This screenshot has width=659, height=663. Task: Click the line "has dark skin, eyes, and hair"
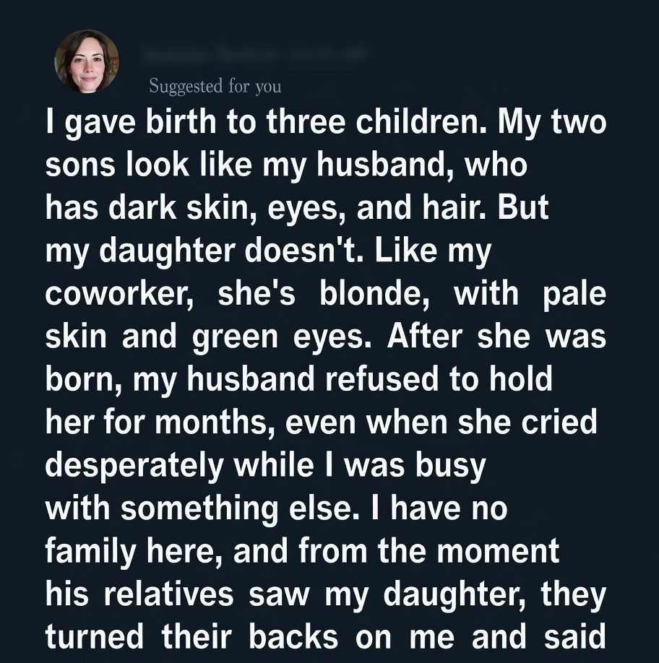click(x=297, y=209)
